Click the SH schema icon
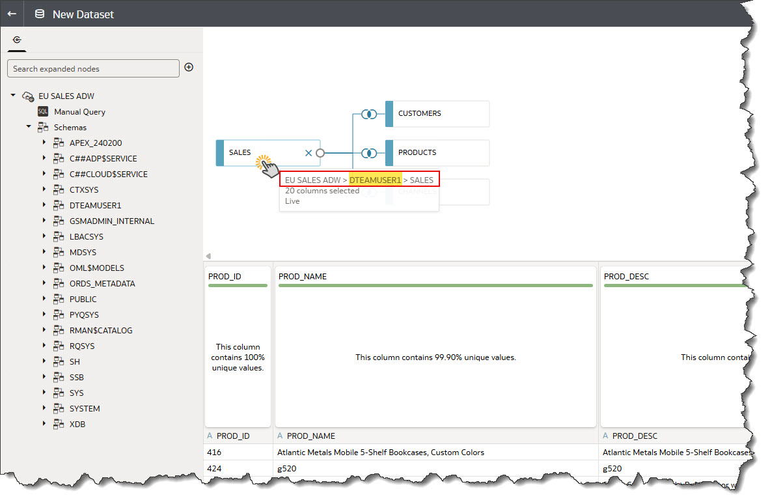The image size is (770, 502). 59,361
